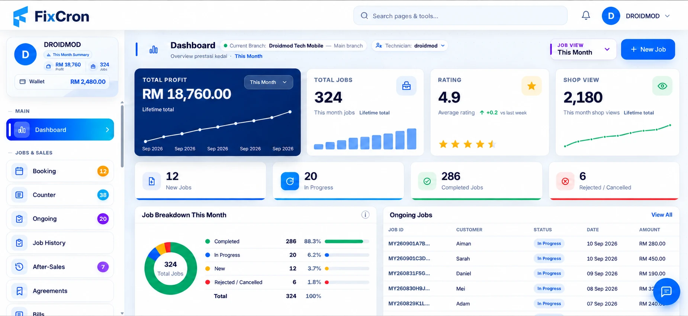Open the DROIDMOD account dropdown chevron
Image resolution: width=688 pixels, height=316 pixels.
[x=667, y=16]
